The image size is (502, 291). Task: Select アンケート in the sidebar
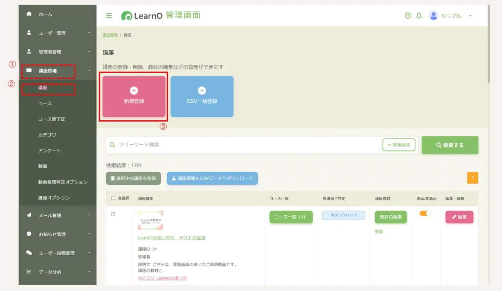49,151
